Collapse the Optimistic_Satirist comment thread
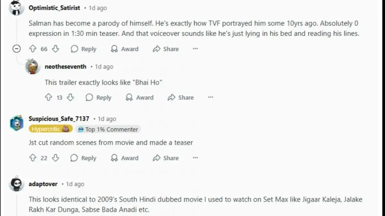385x216 pixels. [16, 49]
